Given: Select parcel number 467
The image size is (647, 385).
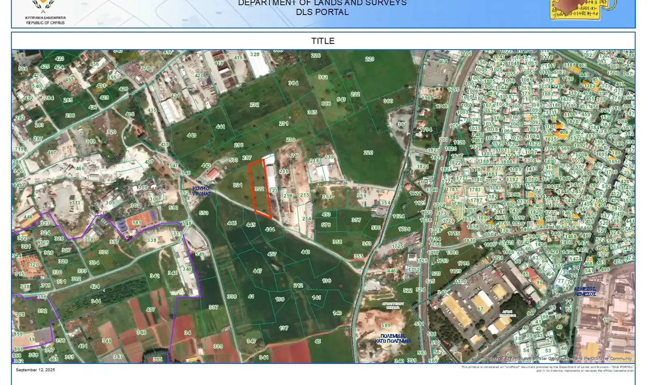Looking at the screenshot, I should point(52,152).
